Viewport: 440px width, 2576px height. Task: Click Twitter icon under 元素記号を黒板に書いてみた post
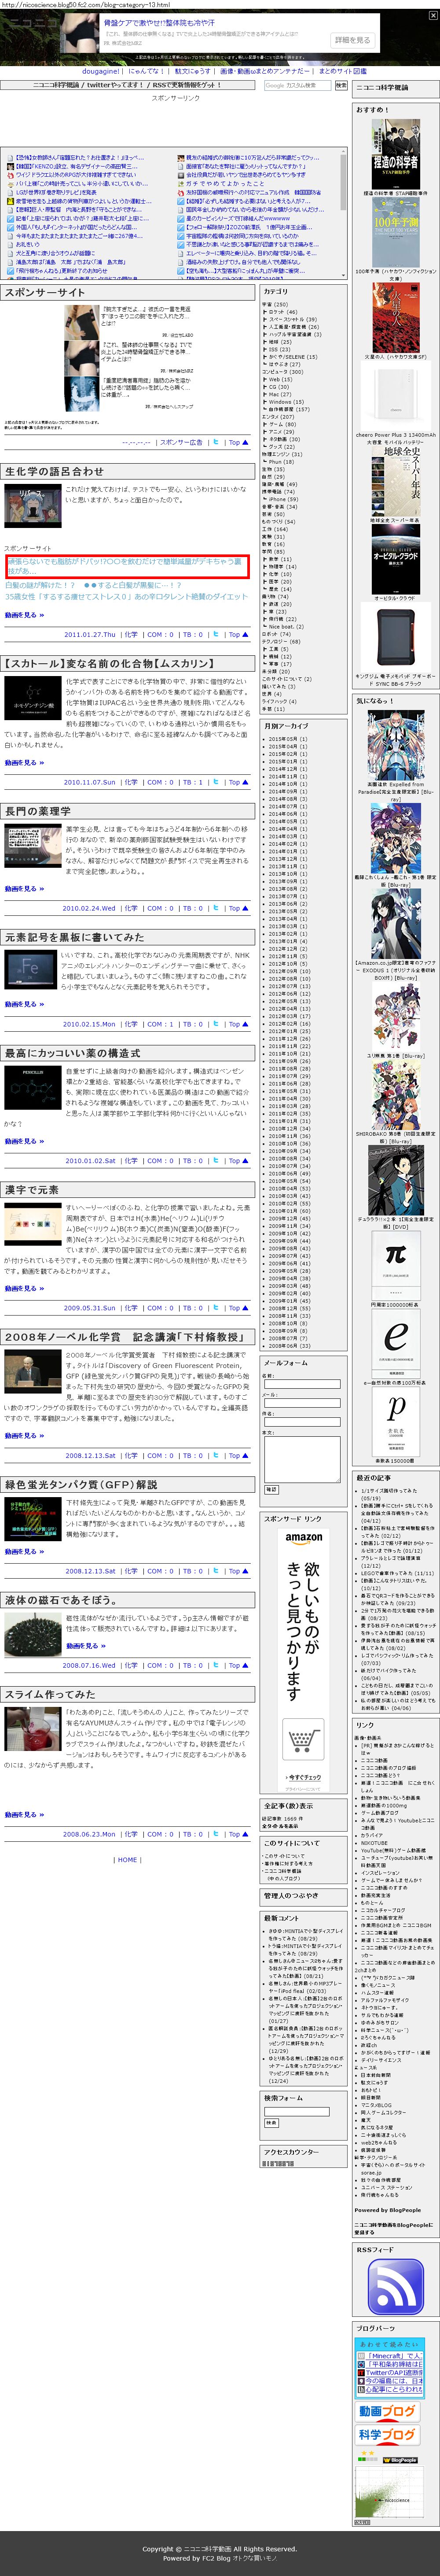(216, 1024)
